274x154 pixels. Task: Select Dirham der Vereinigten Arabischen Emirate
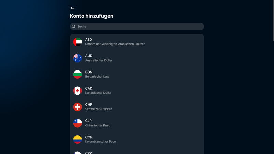(115, 44)
